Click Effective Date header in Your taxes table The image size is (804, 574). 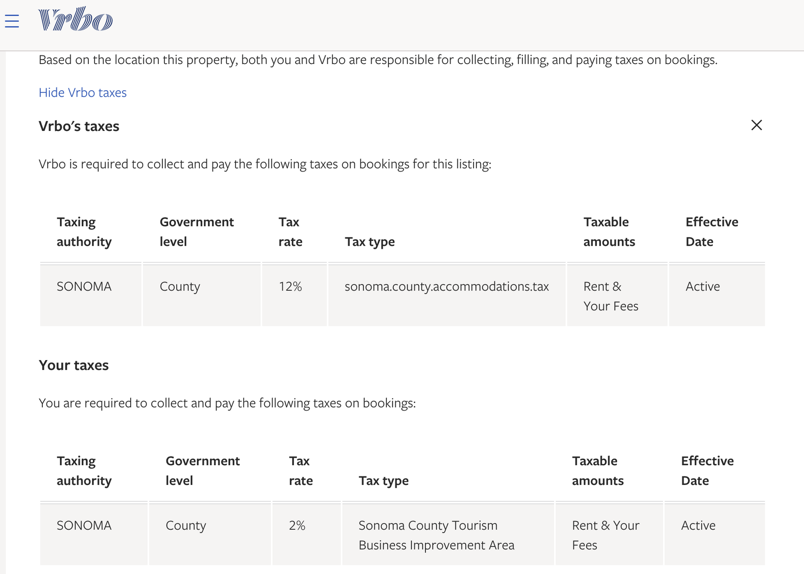click(707, 471)
